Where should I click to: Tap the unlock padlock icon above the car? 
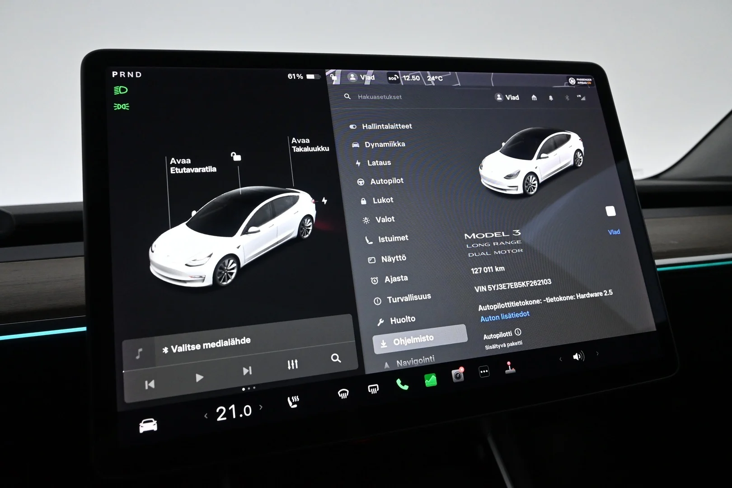point(236,156)
